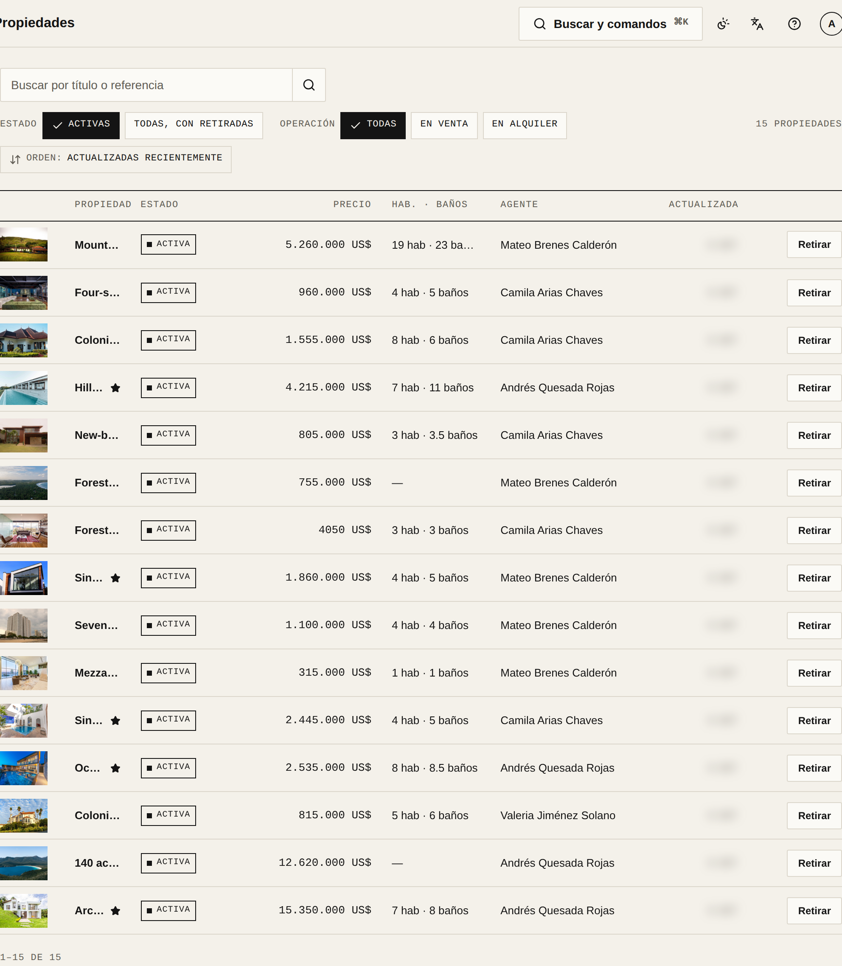Image resolution: width=842 pixels, height=966 pixels.
Task: Open the help question mark icon
Action: [794, 24]
